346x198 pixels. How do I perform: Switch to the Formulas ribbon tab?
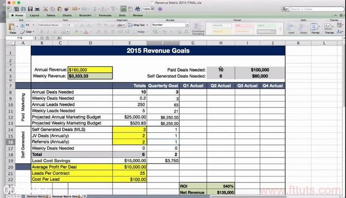coord(105,16)
